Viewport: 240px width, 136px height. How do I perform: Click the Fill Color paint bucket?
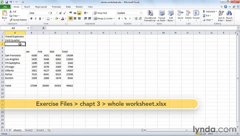56,19
